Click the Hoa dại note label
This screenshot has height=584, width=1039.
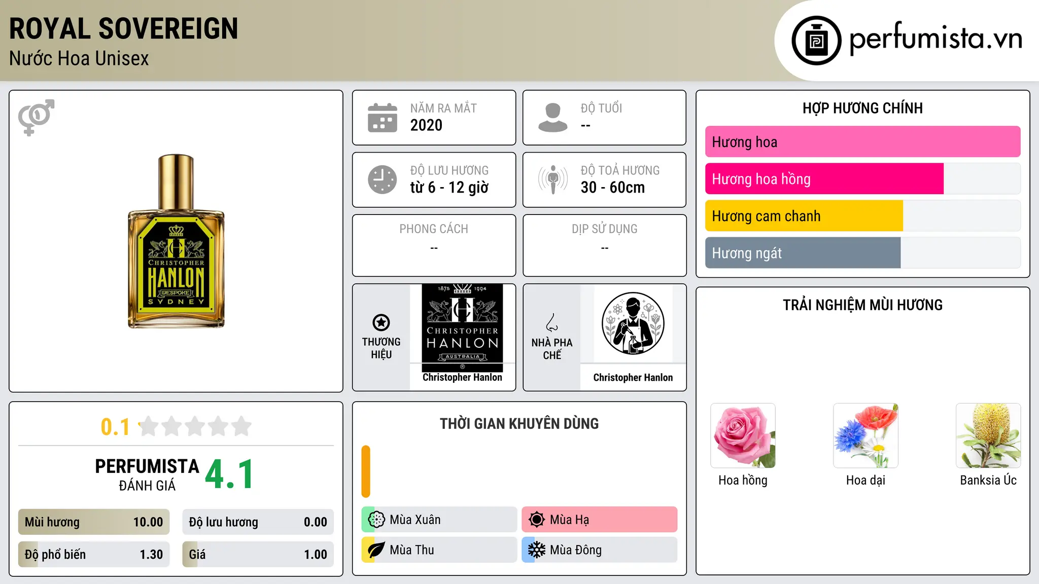tap(865, 481)
